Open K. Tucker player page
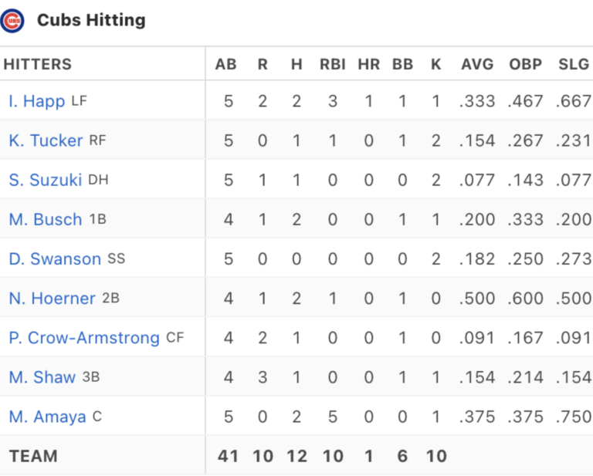 point(46,140)
